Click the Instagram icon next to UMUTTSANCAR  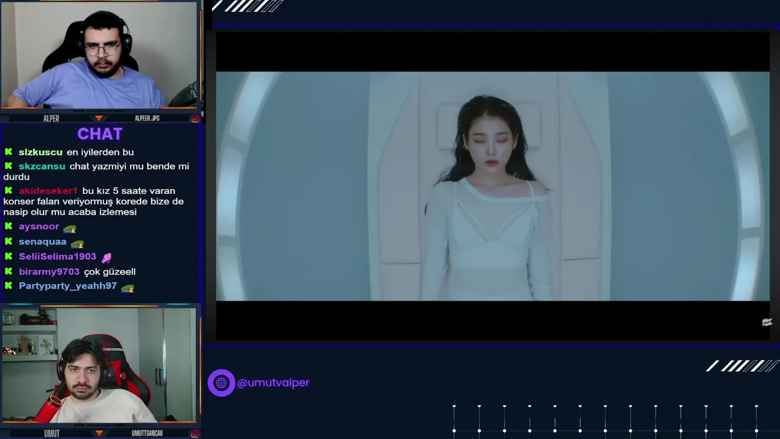pos(195,433)
